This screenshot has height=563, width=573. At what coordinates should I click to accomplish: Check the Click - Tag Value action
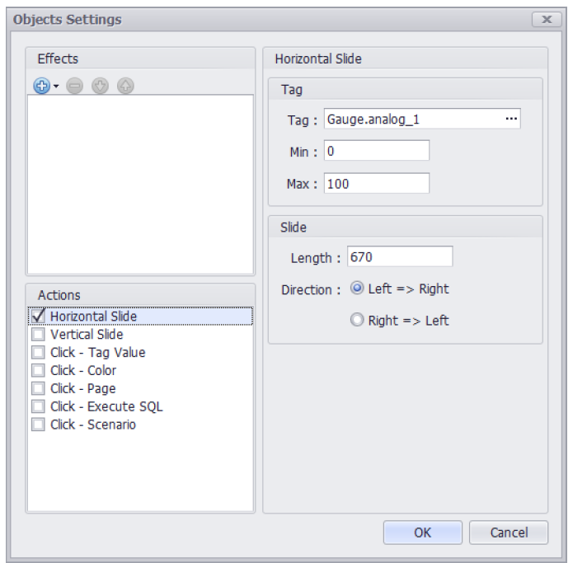(x=38, y=352)
